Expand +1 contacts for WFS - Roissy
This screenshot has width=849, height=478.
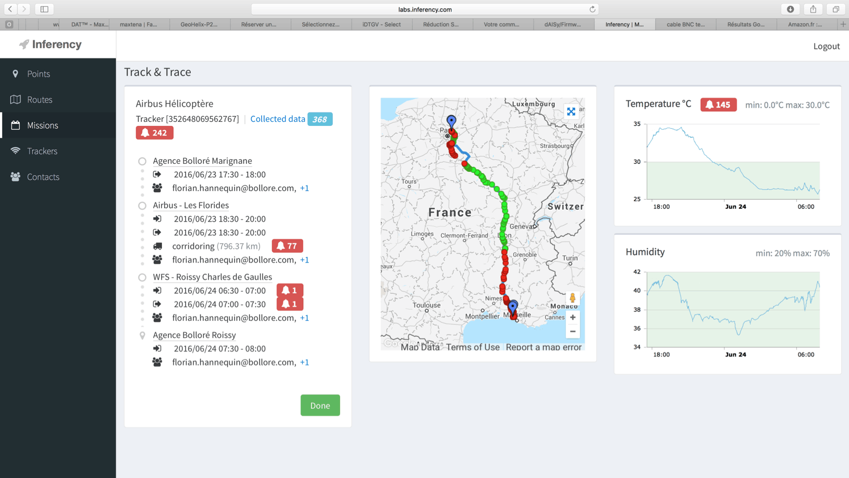[304, 318]
